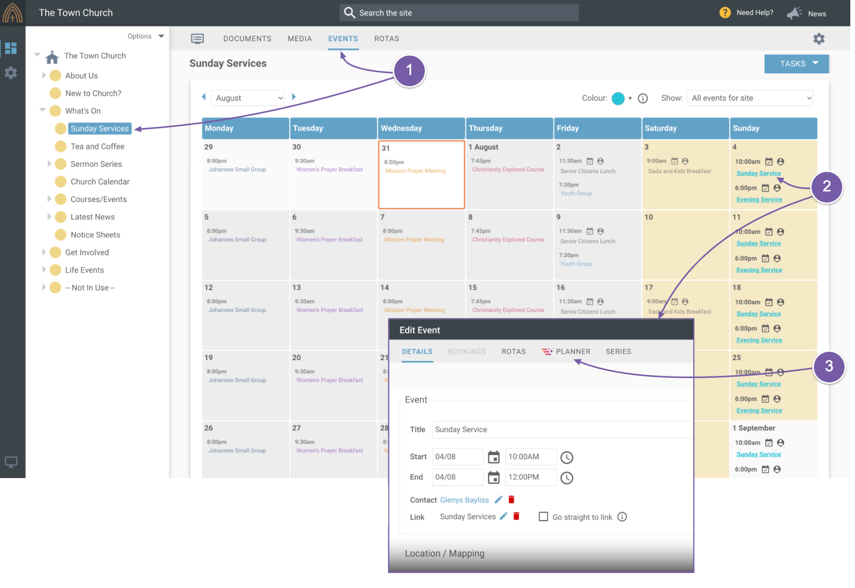Click the page content icon before Documents
This screenshot has width=855, height=588.
198,39
